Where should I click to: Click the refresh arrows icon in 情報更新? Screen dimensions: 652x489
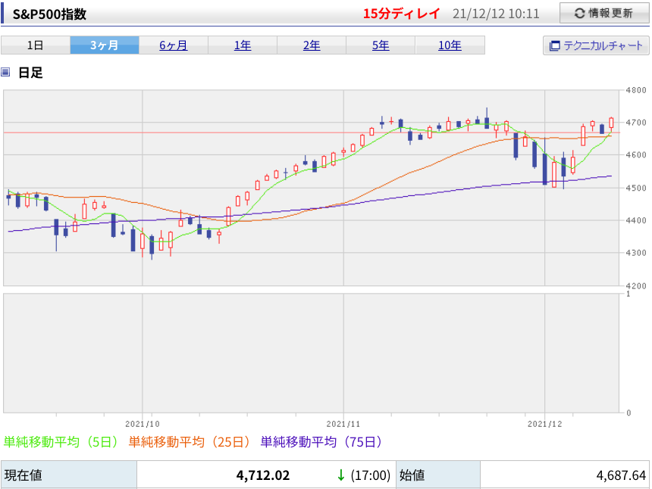(580, 14)
